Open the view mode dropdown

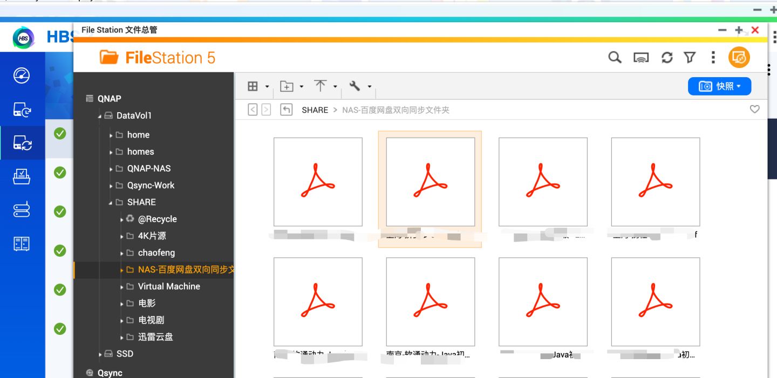coord(258,86)
